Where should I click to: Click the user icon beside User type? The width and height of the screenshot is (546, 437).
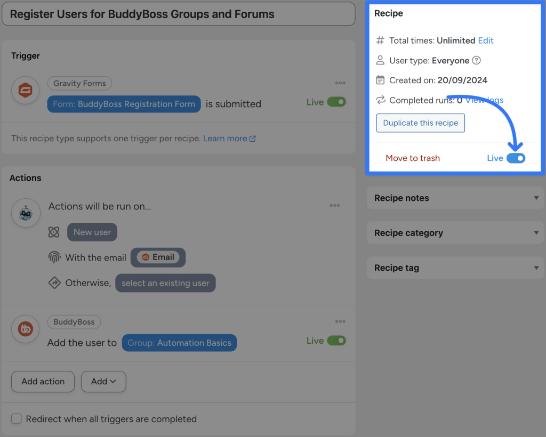(380, 60)
